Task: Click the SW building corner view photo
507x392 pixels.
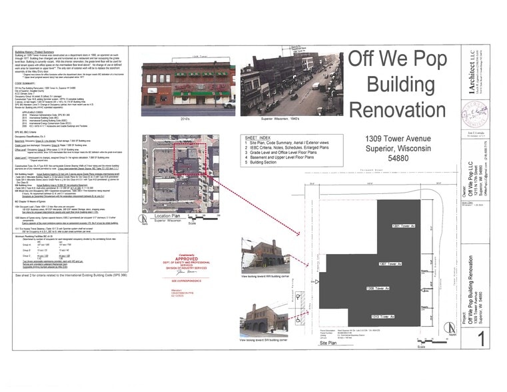Action: (x=264, y=319)
